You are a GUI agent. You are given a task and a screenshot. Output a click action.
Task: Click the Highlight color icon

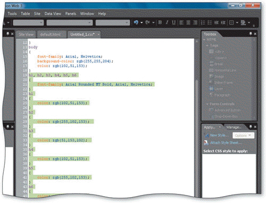tap(243, 22)
